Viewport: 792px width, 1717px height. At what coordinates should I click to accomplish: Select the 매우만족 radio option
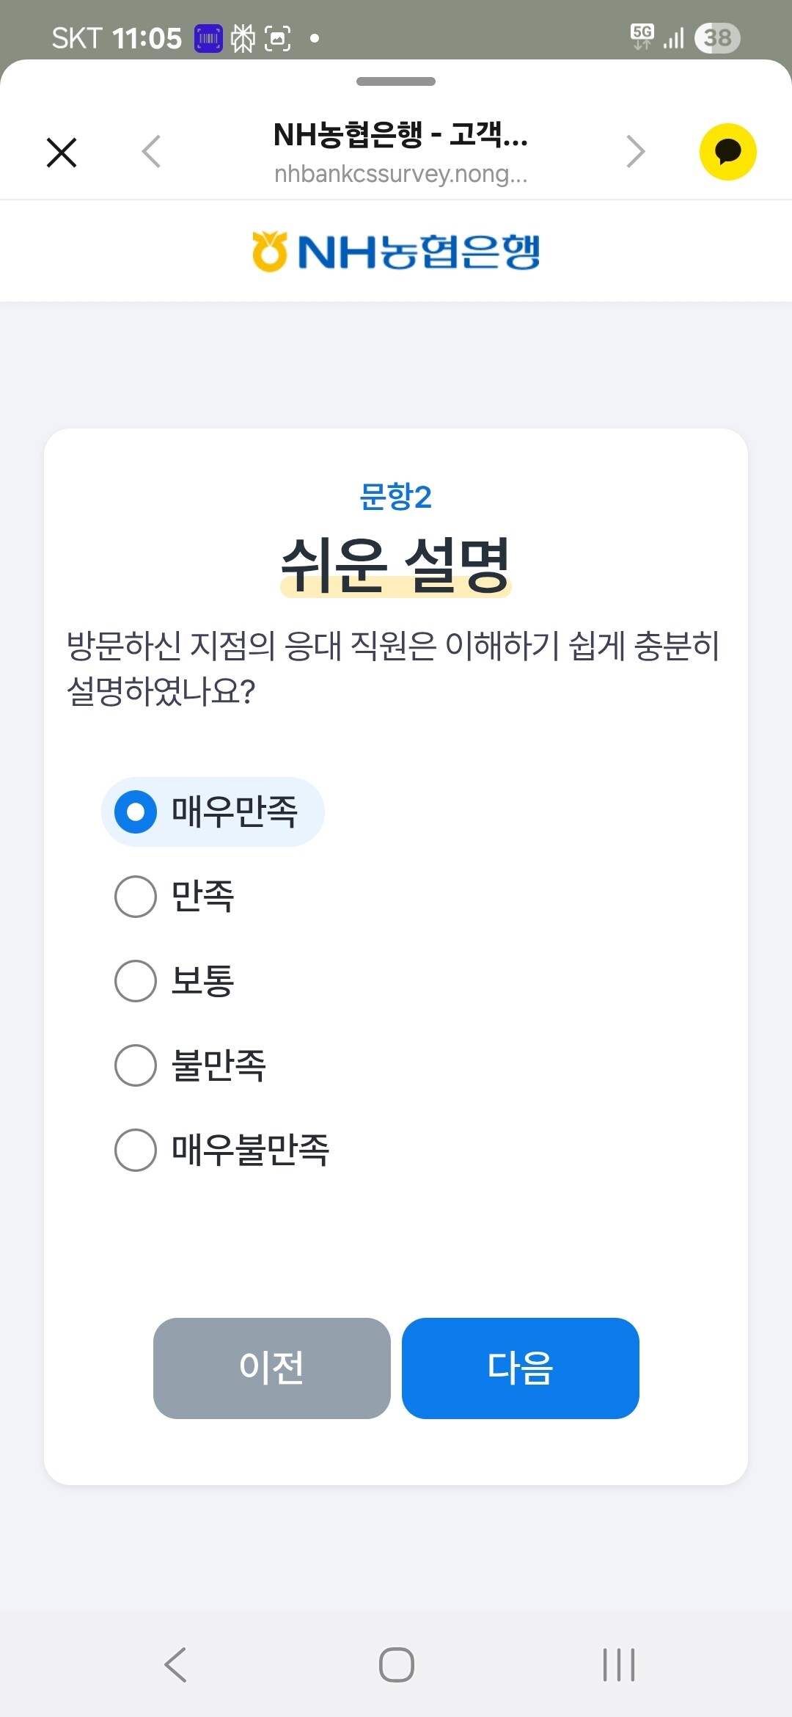point(136,812)
